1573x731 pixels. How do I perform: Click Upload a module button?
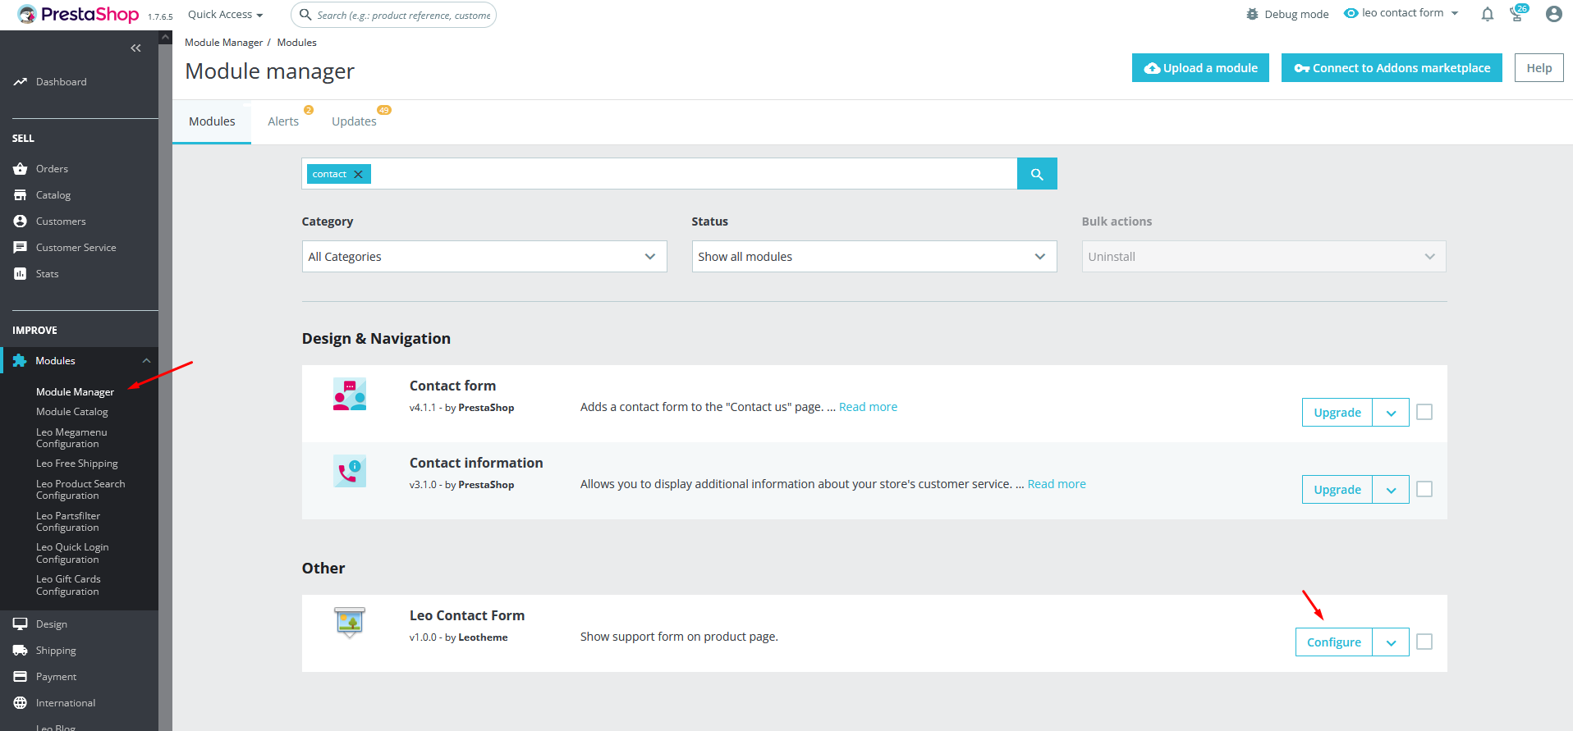pos(1200,68)
